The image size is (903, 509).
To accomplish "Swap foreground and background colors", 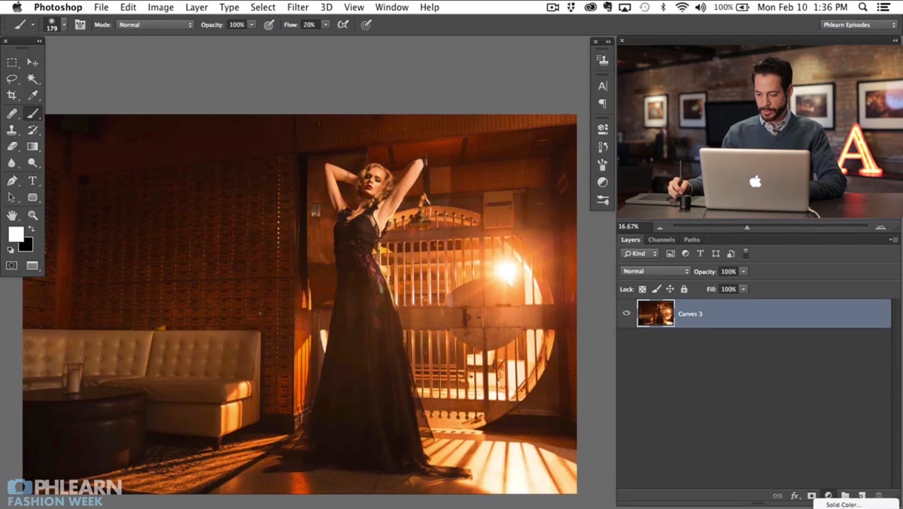I will (x=32, y=229).
